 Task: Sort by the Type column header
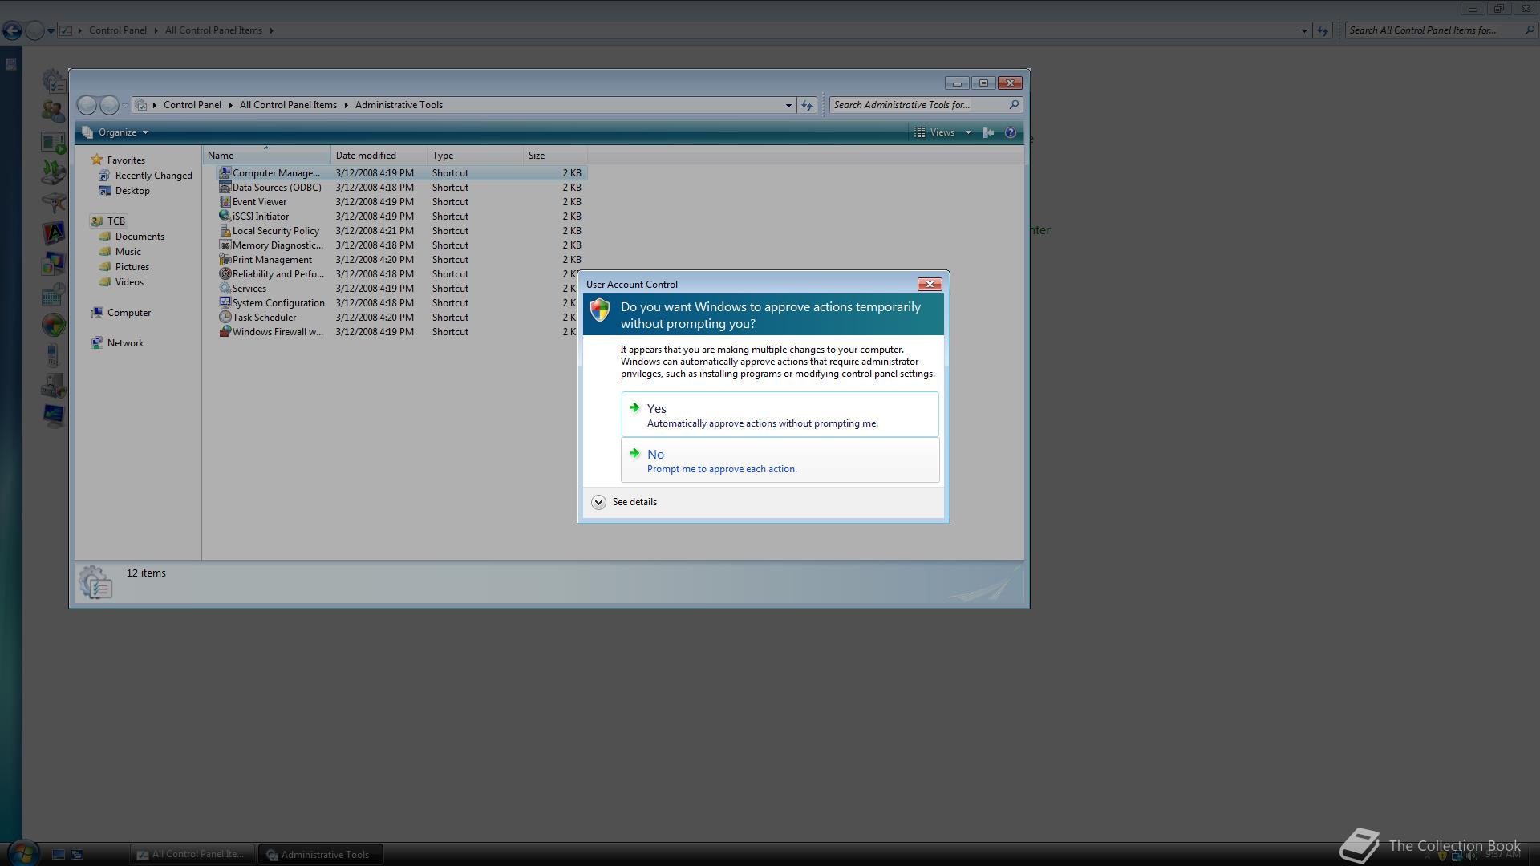pyautogui.click(x=475, y=156)
